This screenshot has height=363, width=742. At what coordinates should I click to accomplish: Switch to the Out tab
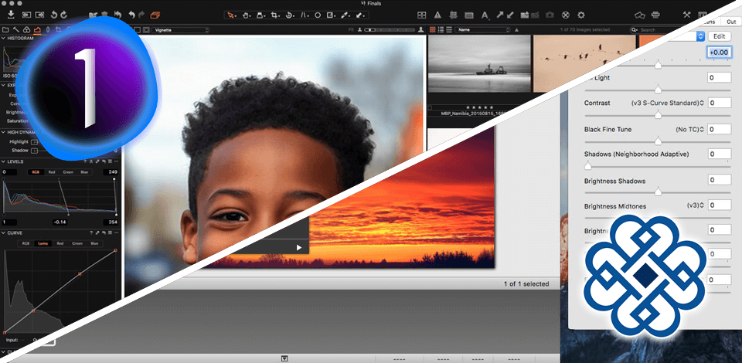point(730,22)
